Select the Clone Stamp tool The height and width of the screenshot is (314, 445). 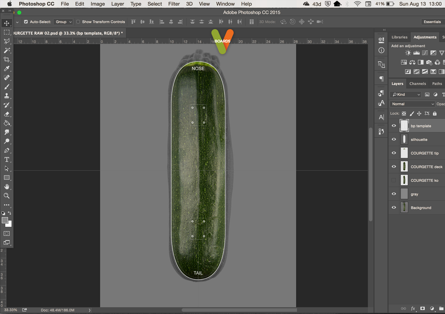pyautogui.click(x=7, y=96)
